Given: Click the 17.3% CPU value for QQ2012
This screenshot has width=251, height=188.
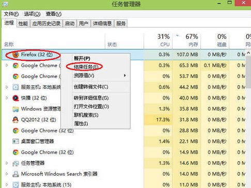Looking at the screenshot, I should [163, 119].
